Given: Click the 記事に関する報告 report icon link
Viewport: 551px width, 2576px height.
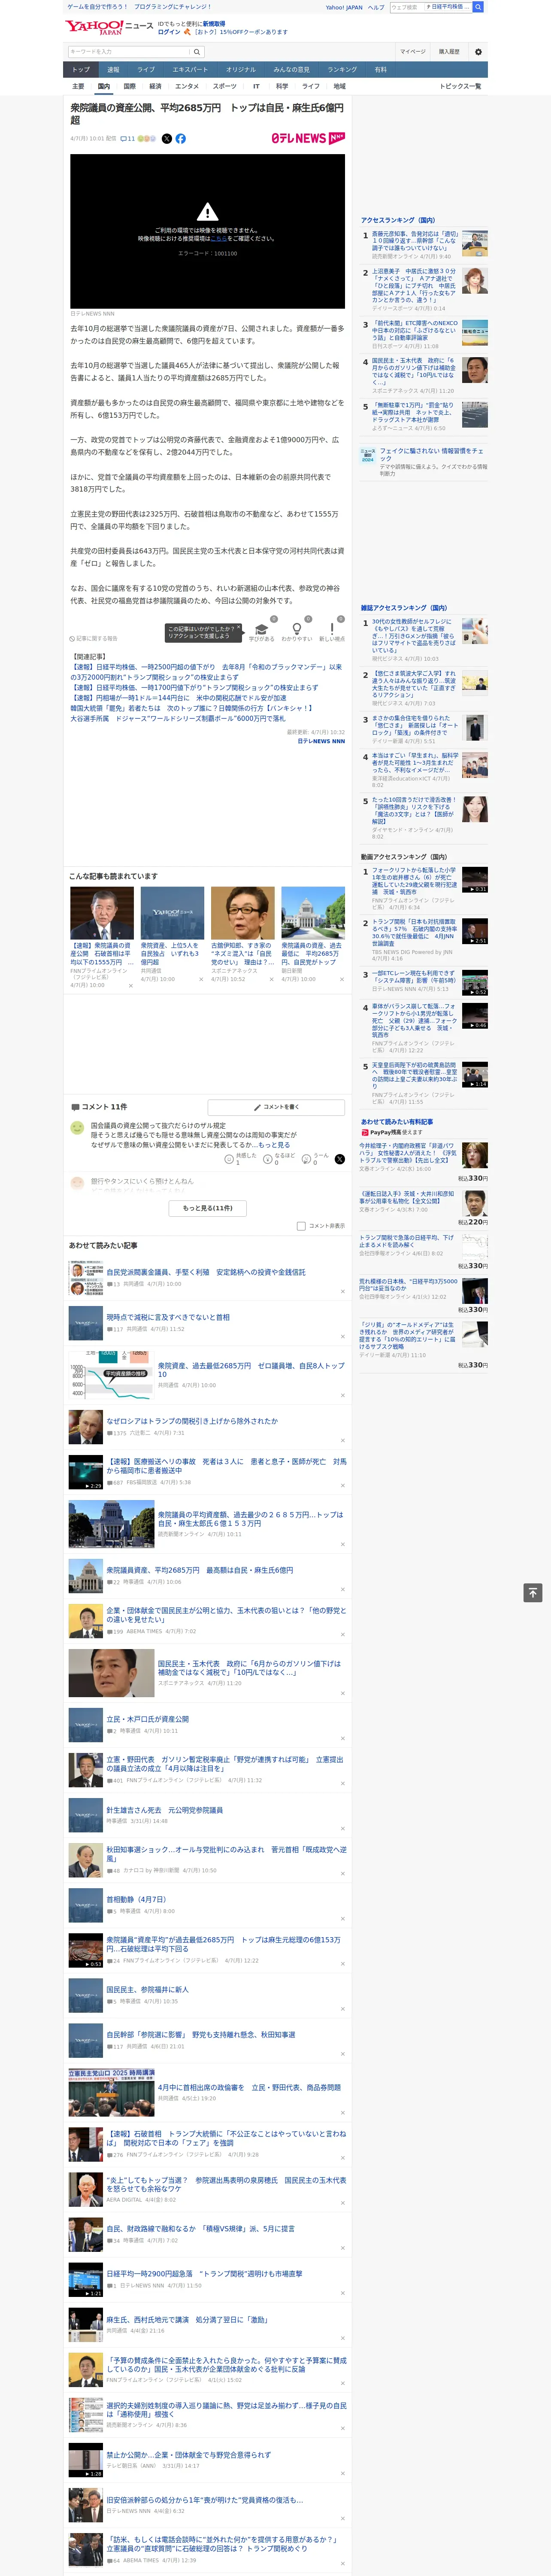Looking at the screenshot, I should coord(93,638).
